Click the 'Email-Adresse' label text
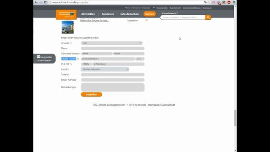The width and height of the screenshot is (270, 152). [x=68, y=80]
